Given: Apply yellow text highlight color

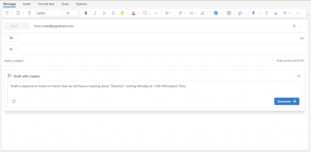Looking at the screenshot, I should (122, 13).
